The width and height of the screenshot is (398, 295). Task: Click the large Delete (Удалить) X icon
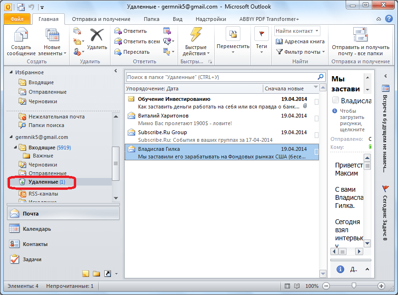97,36
